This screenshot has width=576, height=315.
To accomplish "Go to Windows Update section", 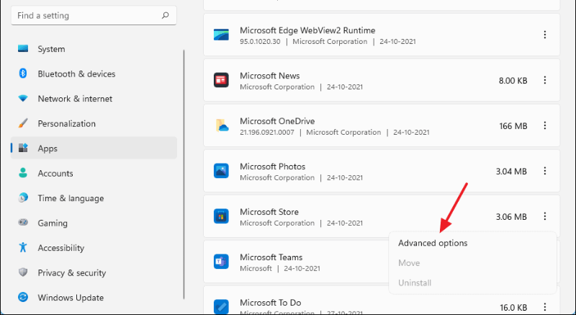I will coord(71,298).
